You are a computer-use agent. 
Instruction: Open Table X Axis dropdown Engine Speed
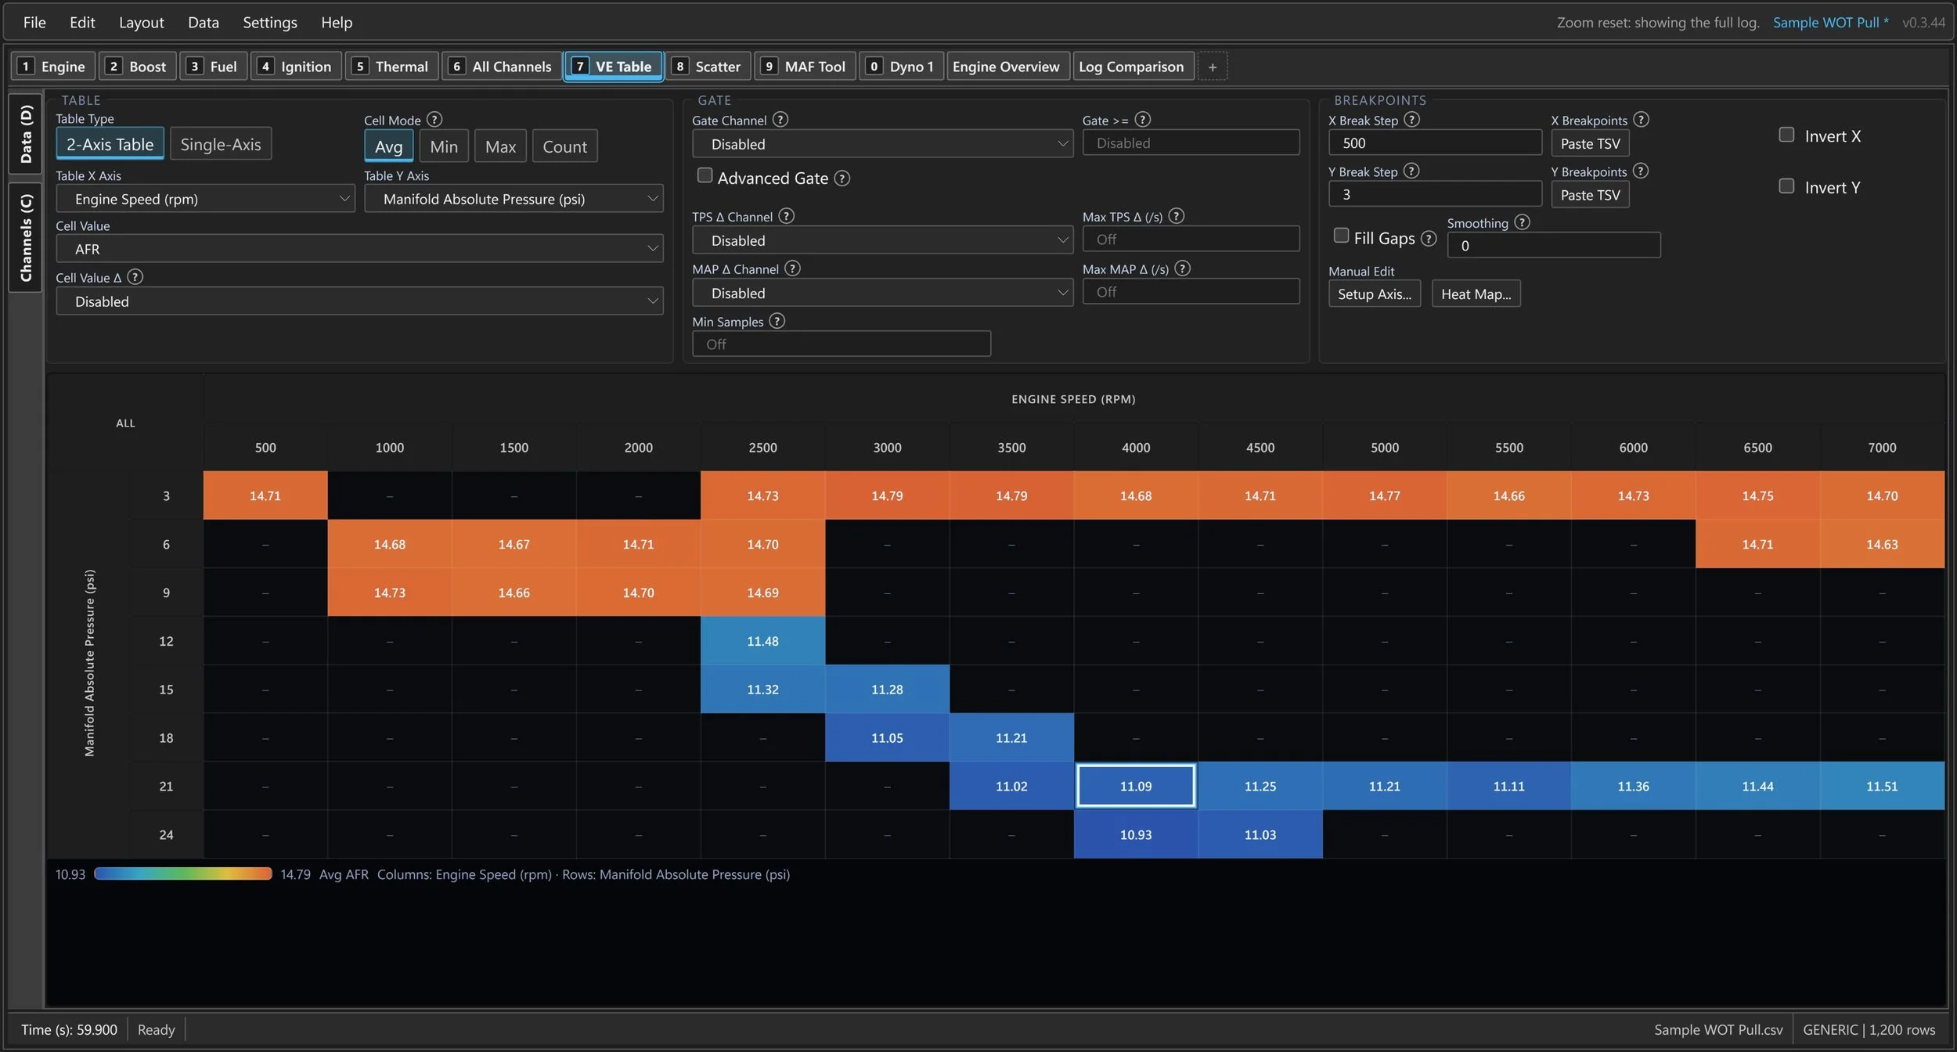[x=205, y=199]
